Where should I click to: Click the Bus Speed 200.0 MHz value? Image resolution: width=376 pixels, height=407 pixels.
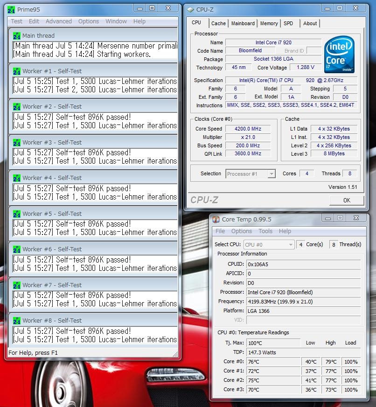click(248, 145)
